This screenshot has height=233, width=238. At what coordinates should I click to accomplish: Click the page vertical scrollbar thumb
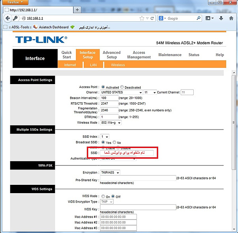click(x=234, y=122)
